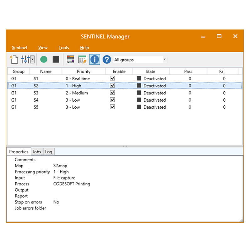The image size is (251, 251).
Task: Open the Sentinel menu
Action: [x=19, y=48]
